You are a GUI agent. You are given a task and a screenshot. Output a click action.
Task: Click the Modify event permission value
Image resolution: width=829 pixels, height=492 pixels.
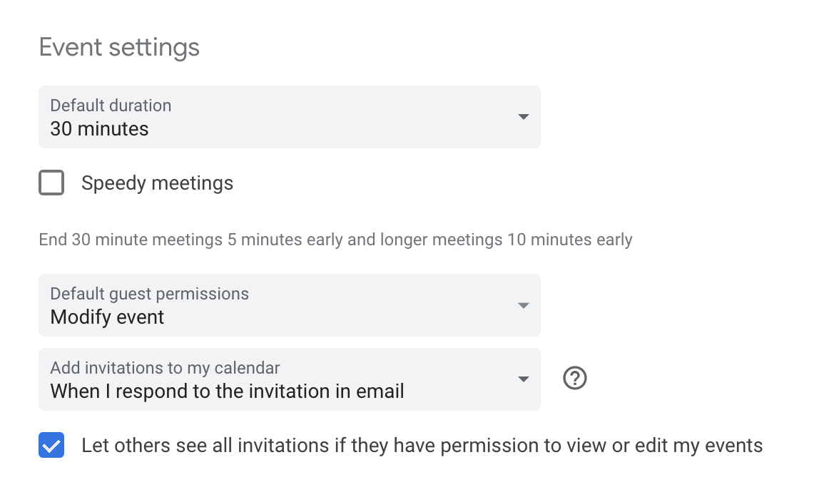pyautogui.click(x=107, y=317)
